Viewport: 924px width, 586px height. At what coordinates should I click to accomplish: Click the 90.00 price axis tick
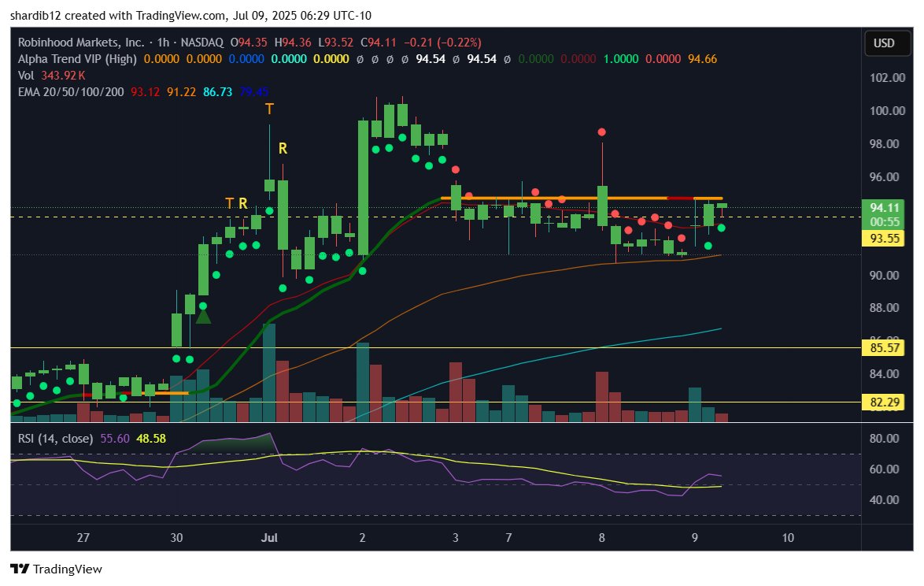tap(885, 276)
